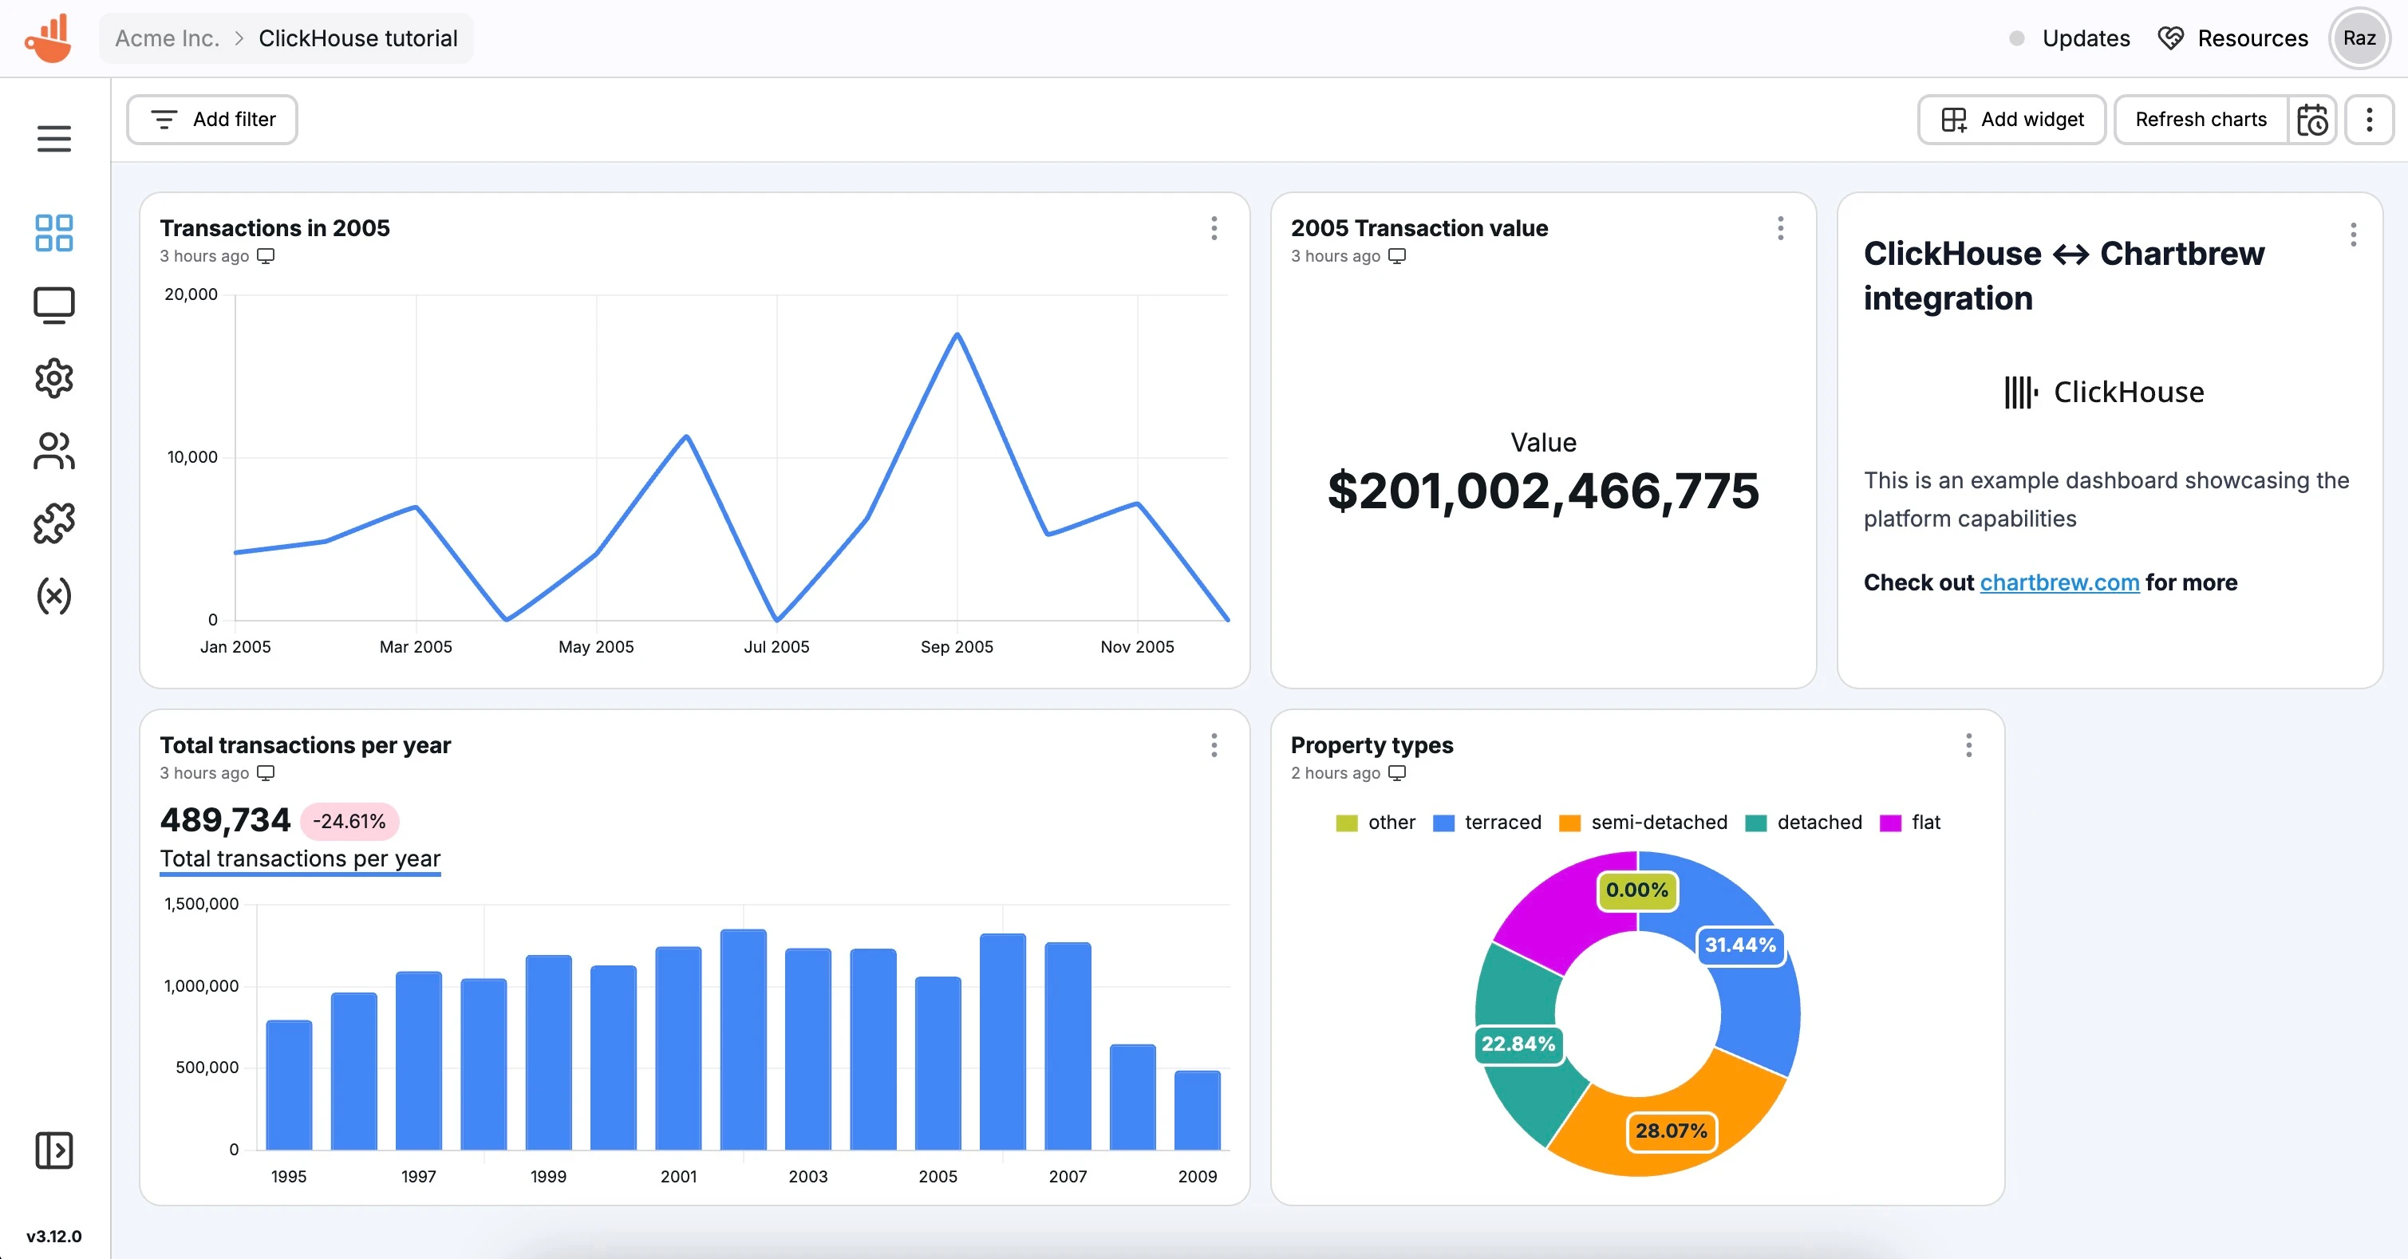
Task: Toggle the 'terraced' legend item
Action: click(1487, 823)
